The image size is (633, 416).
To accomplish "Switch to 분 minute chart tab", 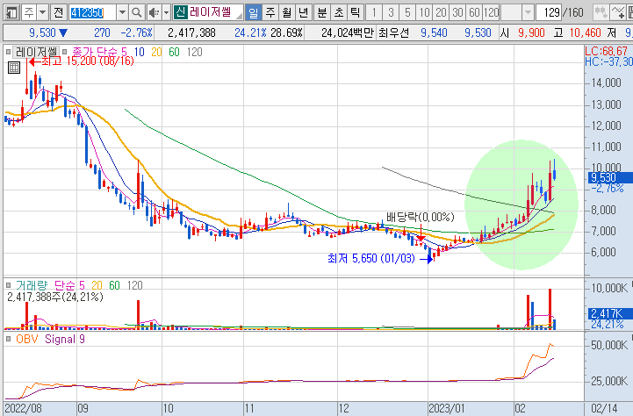I will pyautogui.click(x=321, y=13).
